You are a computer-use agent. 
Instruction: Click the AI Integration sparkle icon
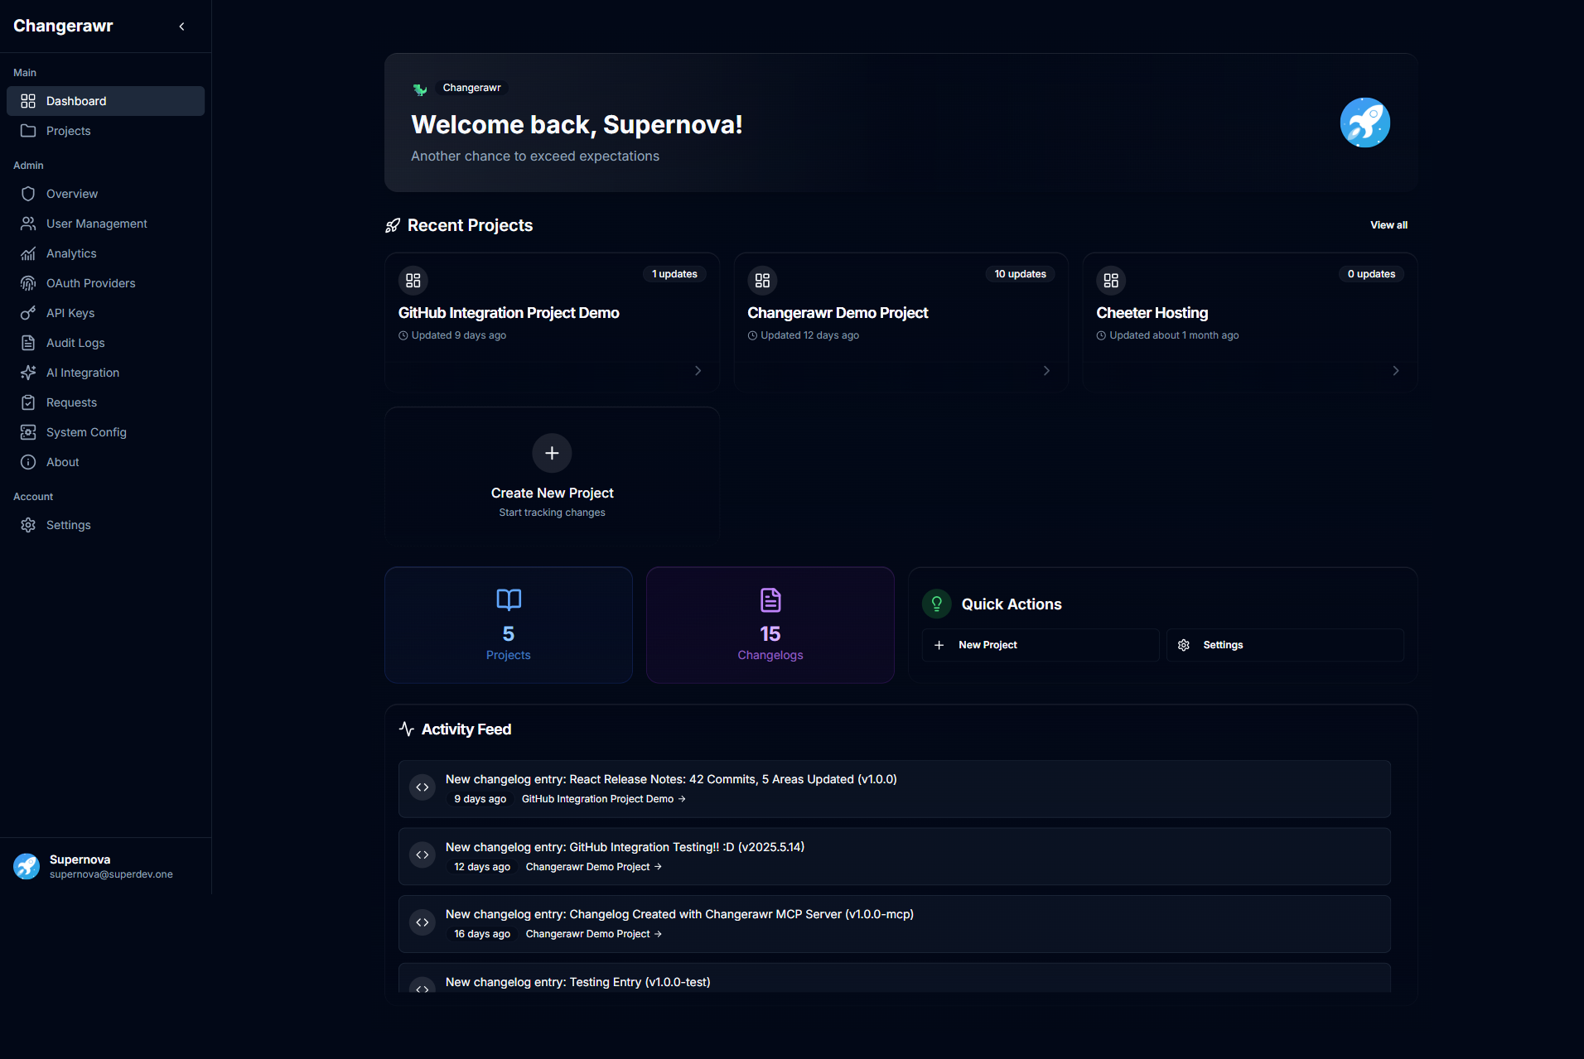coord(28,373)
